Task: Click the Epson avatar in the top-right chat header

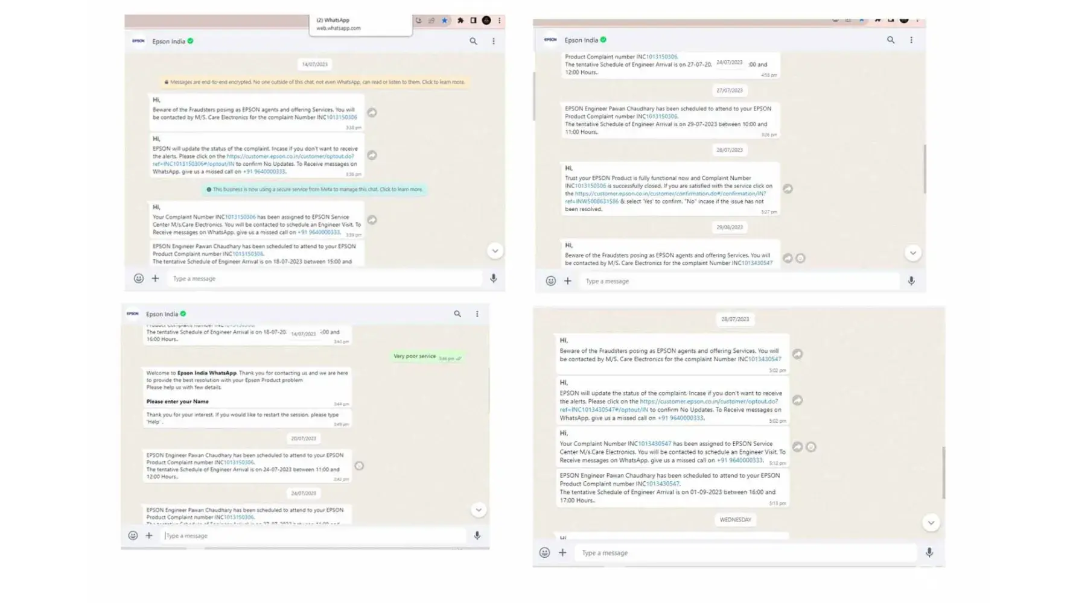Action: 550,40
